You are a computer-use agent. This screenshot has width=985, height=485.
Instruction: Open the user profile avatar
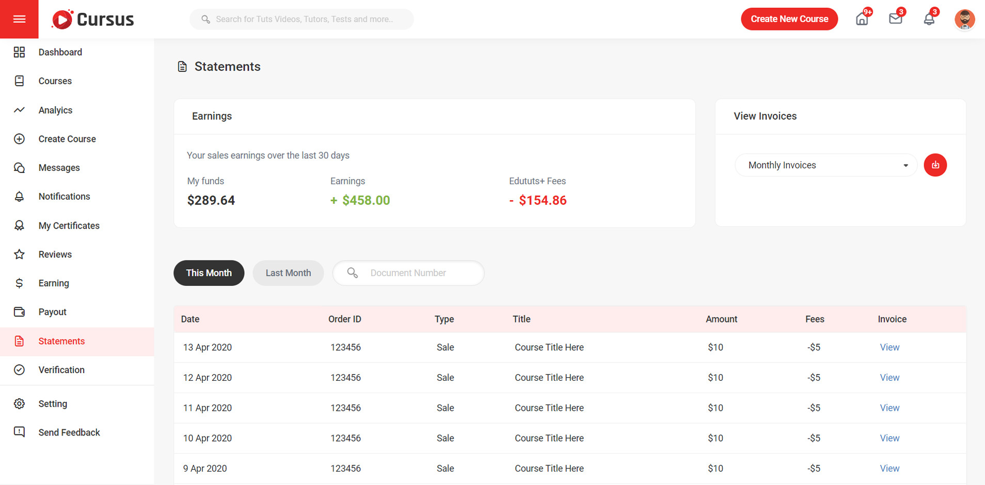click(x=964, y=20)
